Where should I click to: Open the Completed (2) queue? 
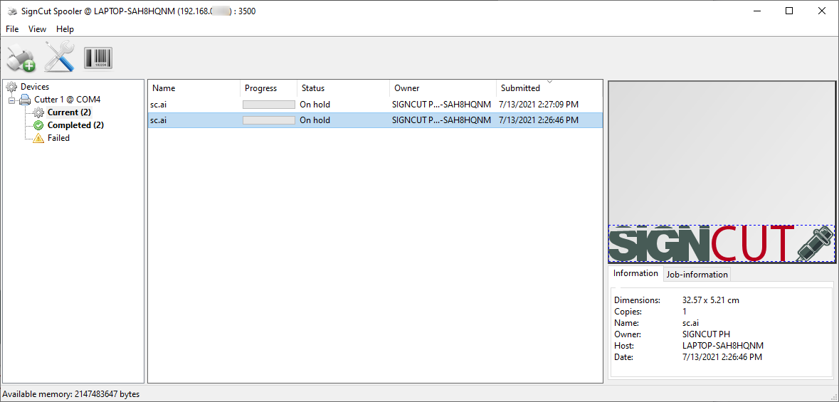click(x=75, y=125)
